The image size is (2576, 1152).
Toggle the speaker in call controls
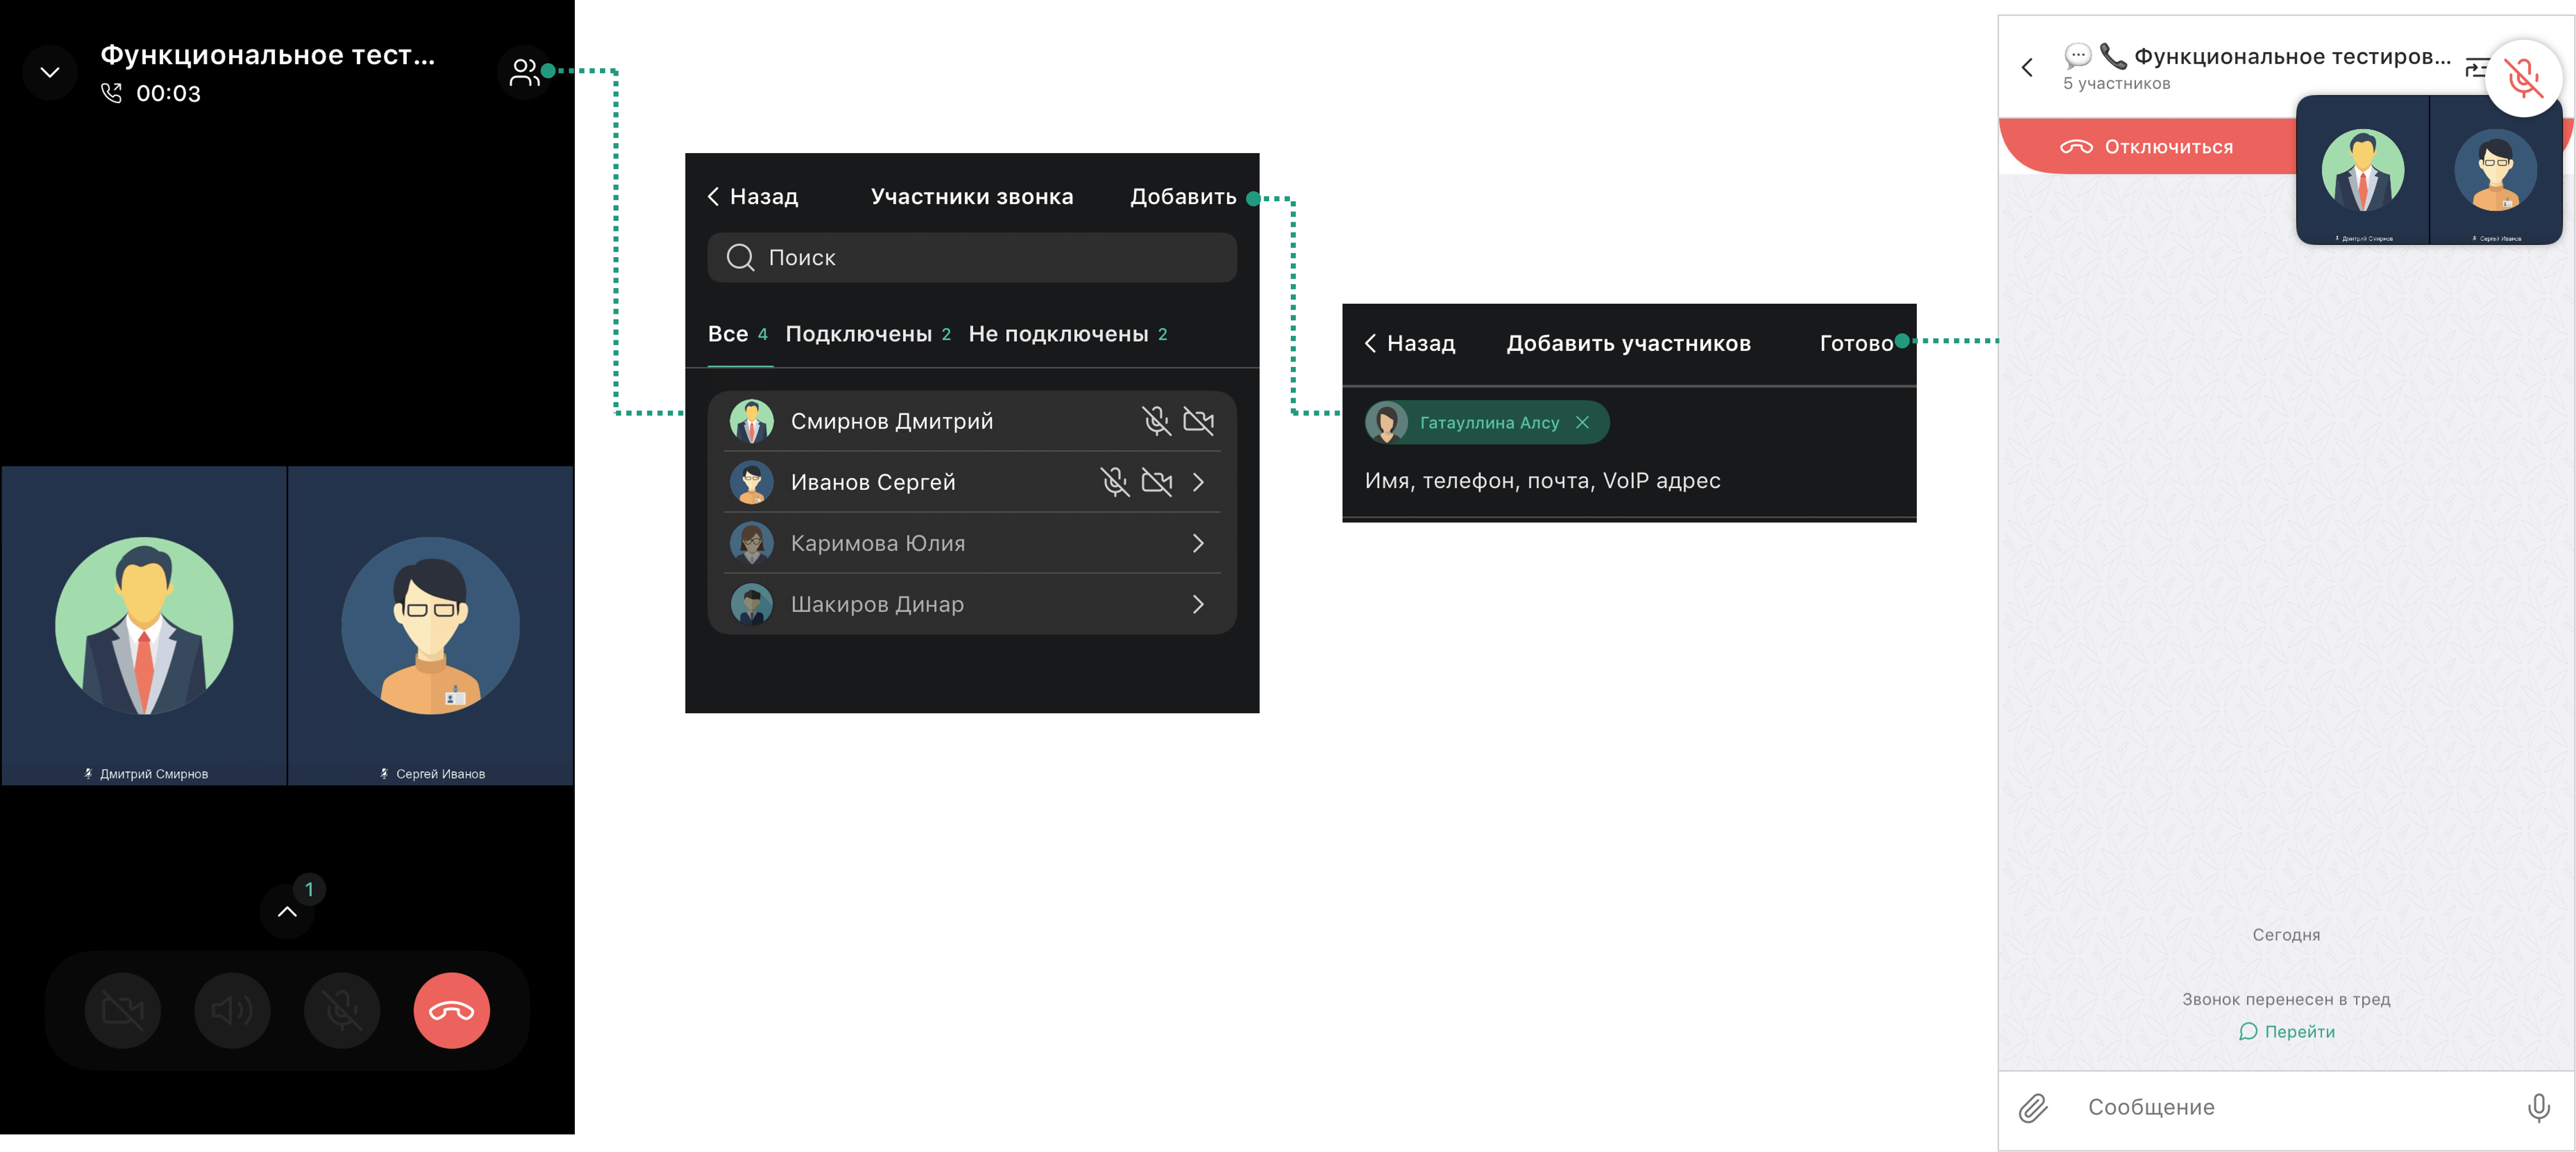[232, 1010]
